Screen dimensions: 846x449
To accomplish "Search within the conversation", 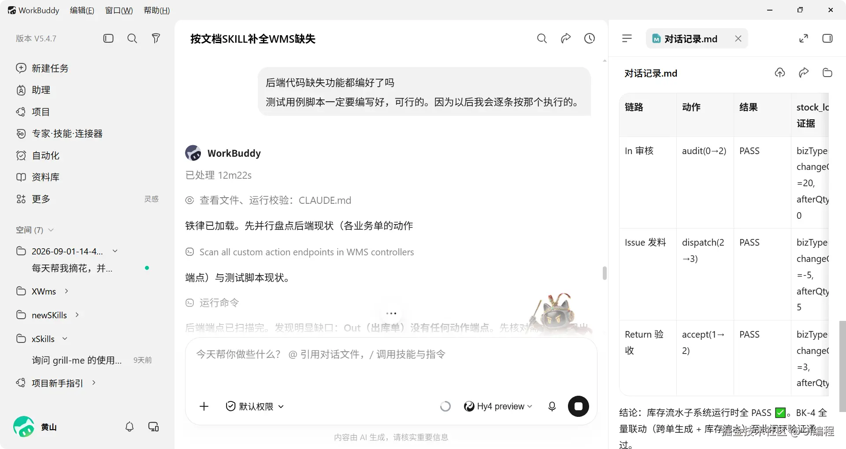I will [542, 39].
